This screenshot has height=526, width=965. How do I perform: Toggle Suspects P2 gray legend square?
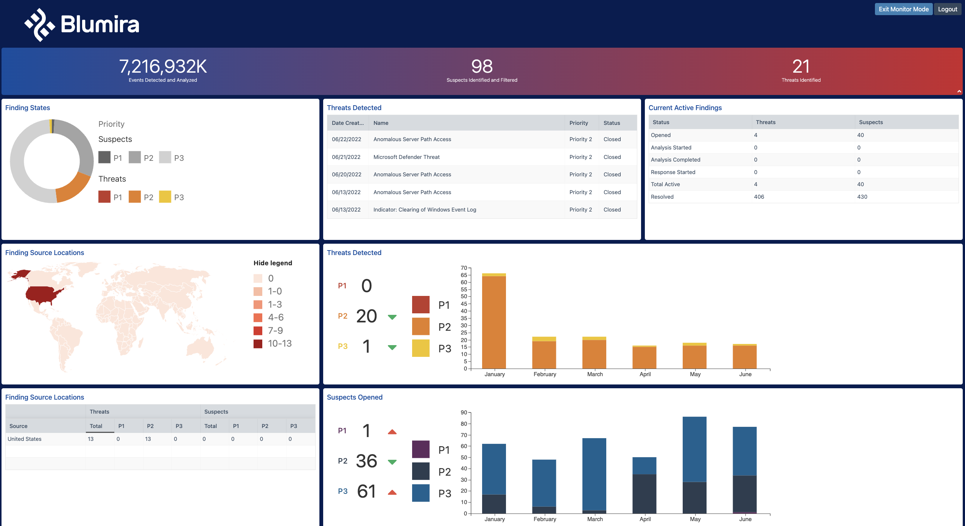pos(135,157)
